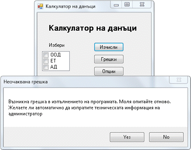Click the bold Калкулатор на данъци heading
Screen dimensions: 191x150
pos(93,28)
